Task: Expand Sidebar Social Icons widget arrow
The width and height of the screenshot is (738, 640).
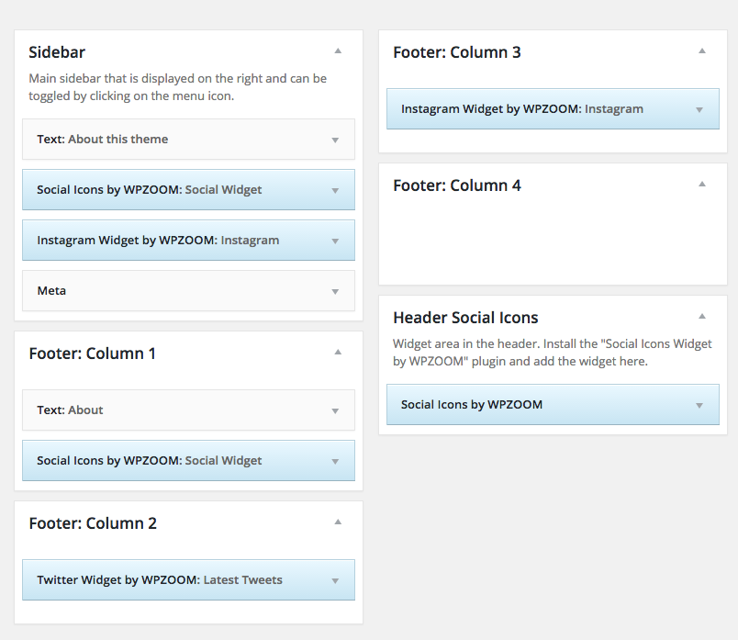Action: [x=335, y=190]
